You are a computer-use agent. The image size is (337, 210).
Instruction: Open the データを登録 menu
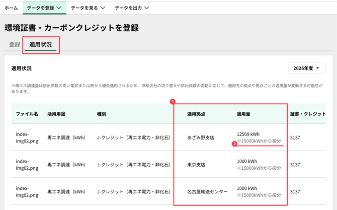pos(44,8)
